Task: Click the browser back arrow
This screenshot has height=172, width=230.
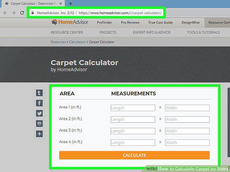Action: (5, 13)
